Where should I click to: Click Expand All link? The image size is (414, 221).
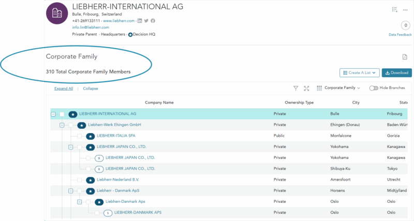click(x=64, y=89)
